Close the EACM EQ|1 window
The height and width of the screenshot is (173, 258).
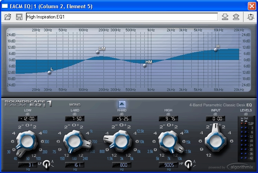pos(252,6)
